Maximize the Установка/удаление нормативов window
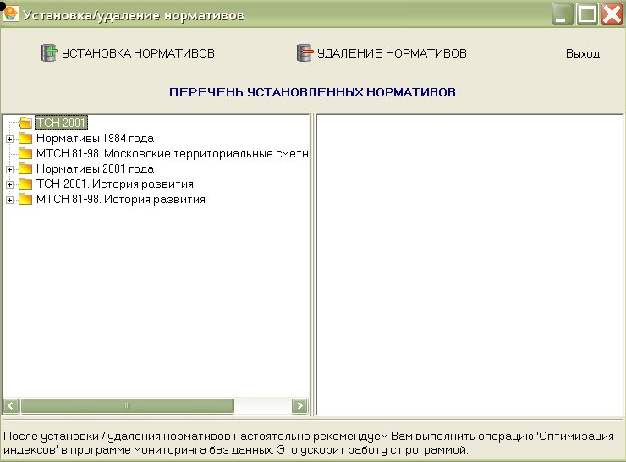The width and height of the screenshot is (626, 462). point(587,14)
